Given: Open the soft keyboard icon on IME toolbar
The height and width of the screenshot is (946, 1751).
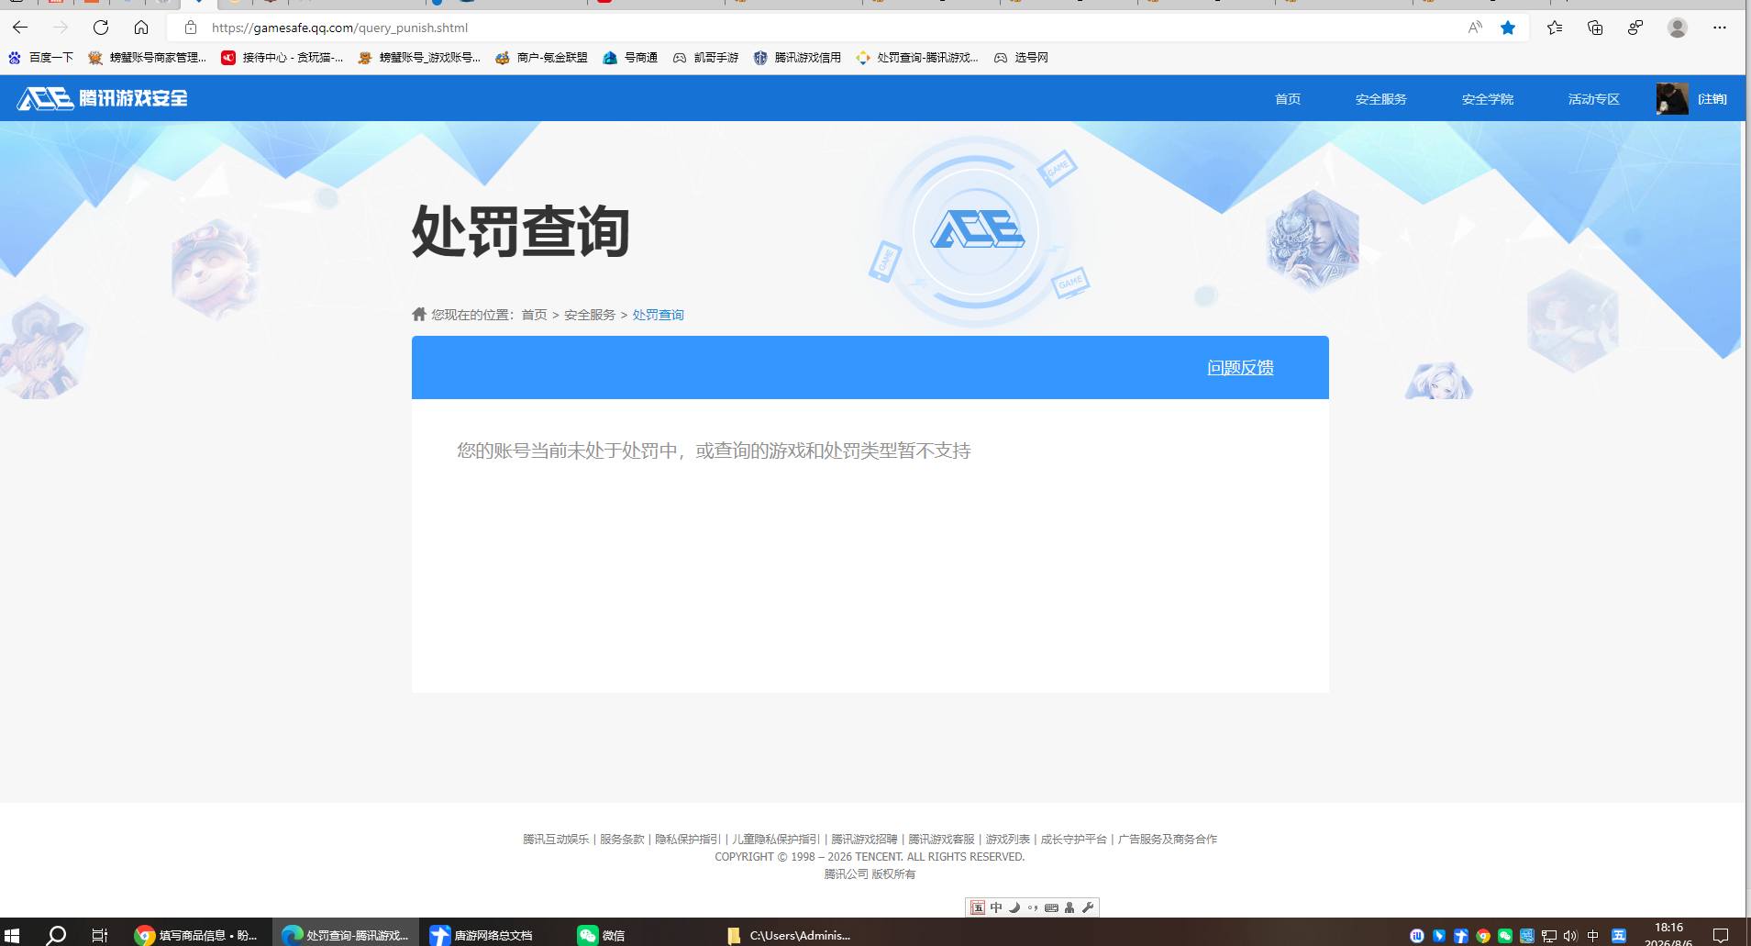Looking at the screenshot, I should [1051, 907].
